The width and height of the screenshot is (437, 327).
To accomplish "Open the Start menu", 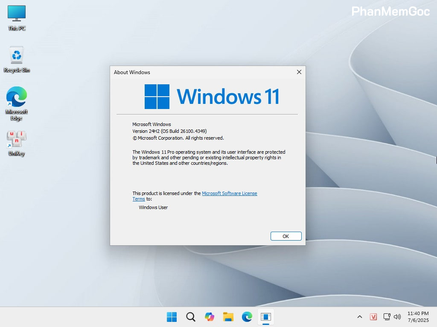I will [x=172, y=317].
